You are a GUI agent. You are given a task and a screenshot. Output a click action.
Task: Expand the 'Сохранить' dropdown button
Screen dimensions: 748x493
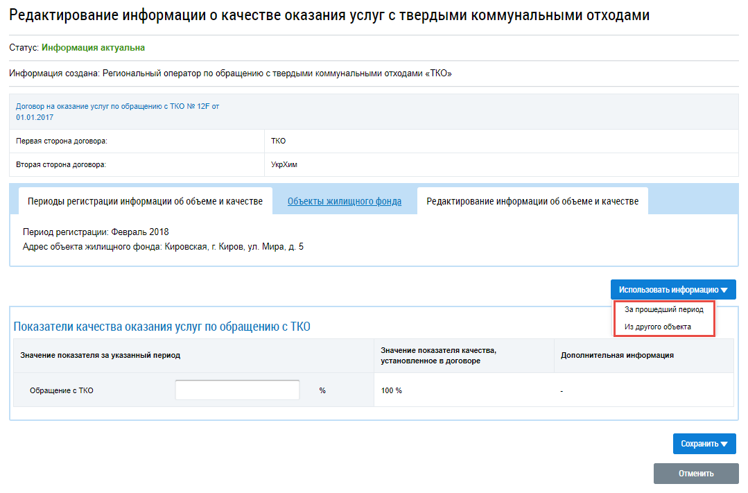(704, 444)
